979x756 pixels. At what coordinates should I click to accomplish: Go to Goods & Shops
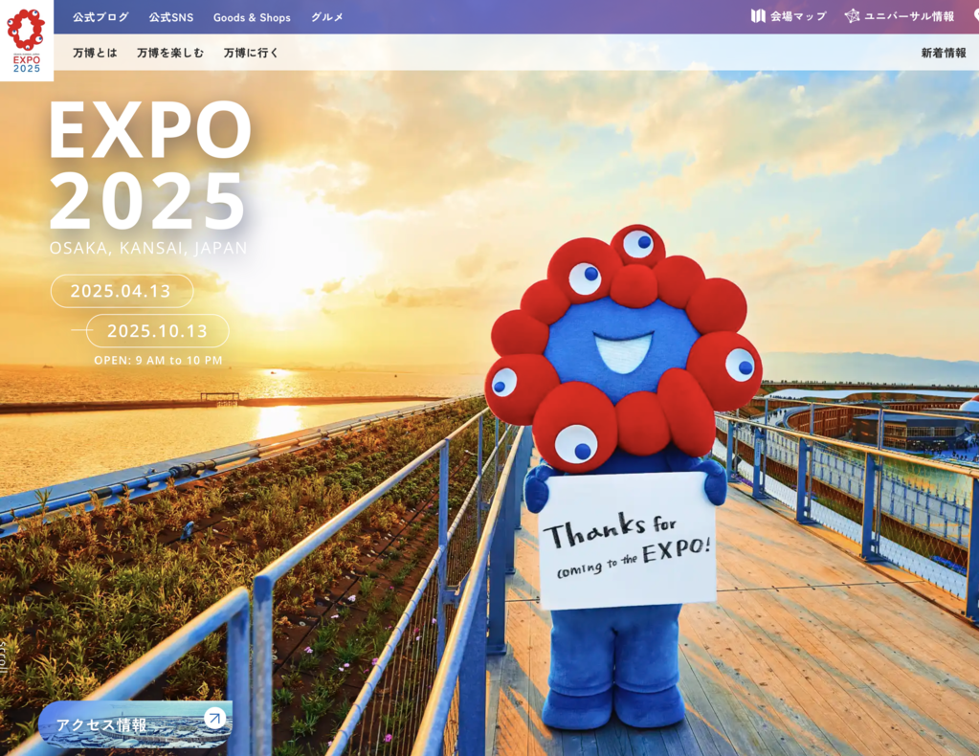[x=252, y=17]
